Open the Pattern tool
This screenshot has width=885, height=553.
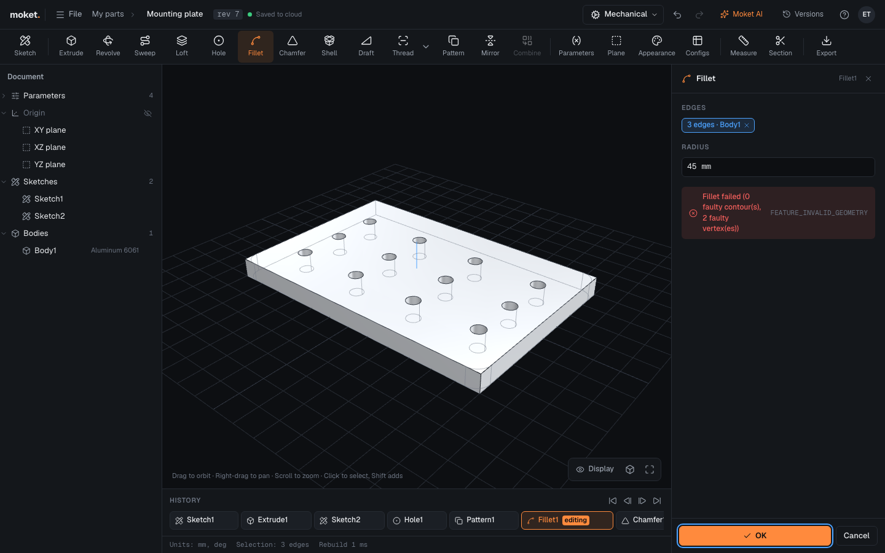pyautogui.click(x=454, y=46)
